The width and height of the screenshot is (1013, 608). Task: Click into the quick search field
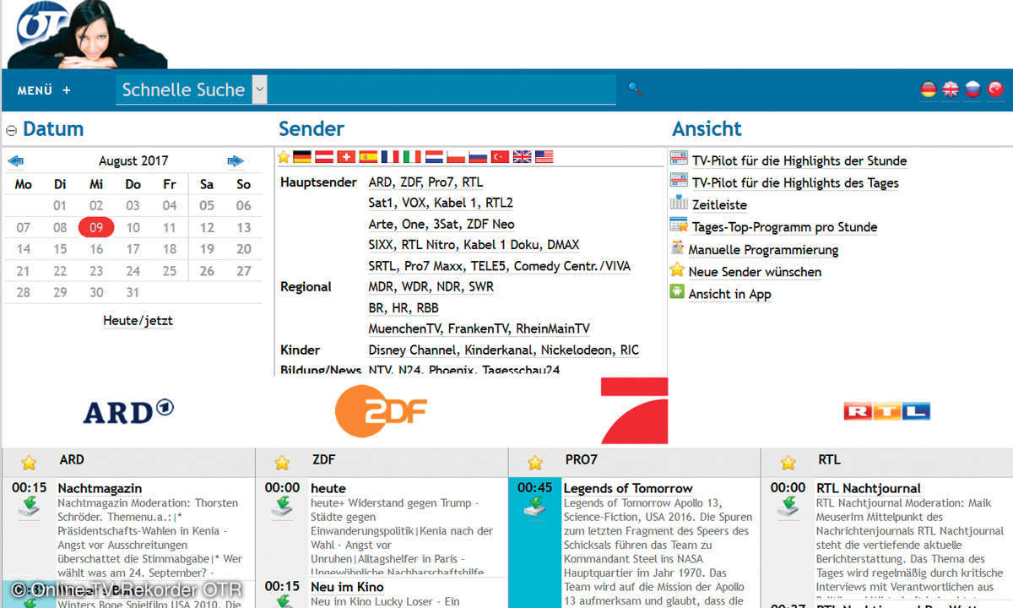(x=441, y=90)
